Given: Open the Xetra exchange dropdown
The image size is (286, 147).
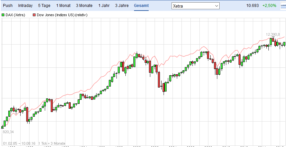Looking at the screenshot, I should 195,6.
